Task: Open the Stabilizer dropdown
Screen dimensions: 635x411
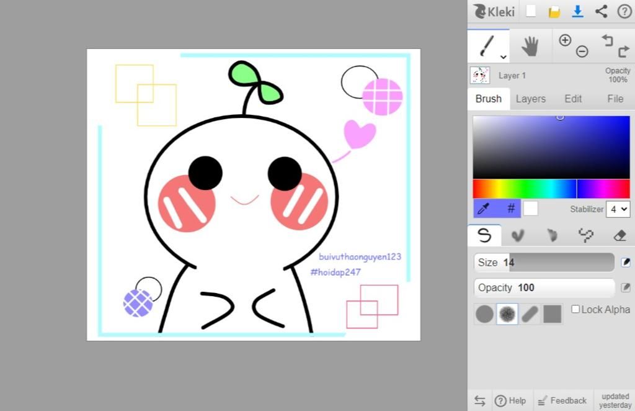Action: coord(618,209)
